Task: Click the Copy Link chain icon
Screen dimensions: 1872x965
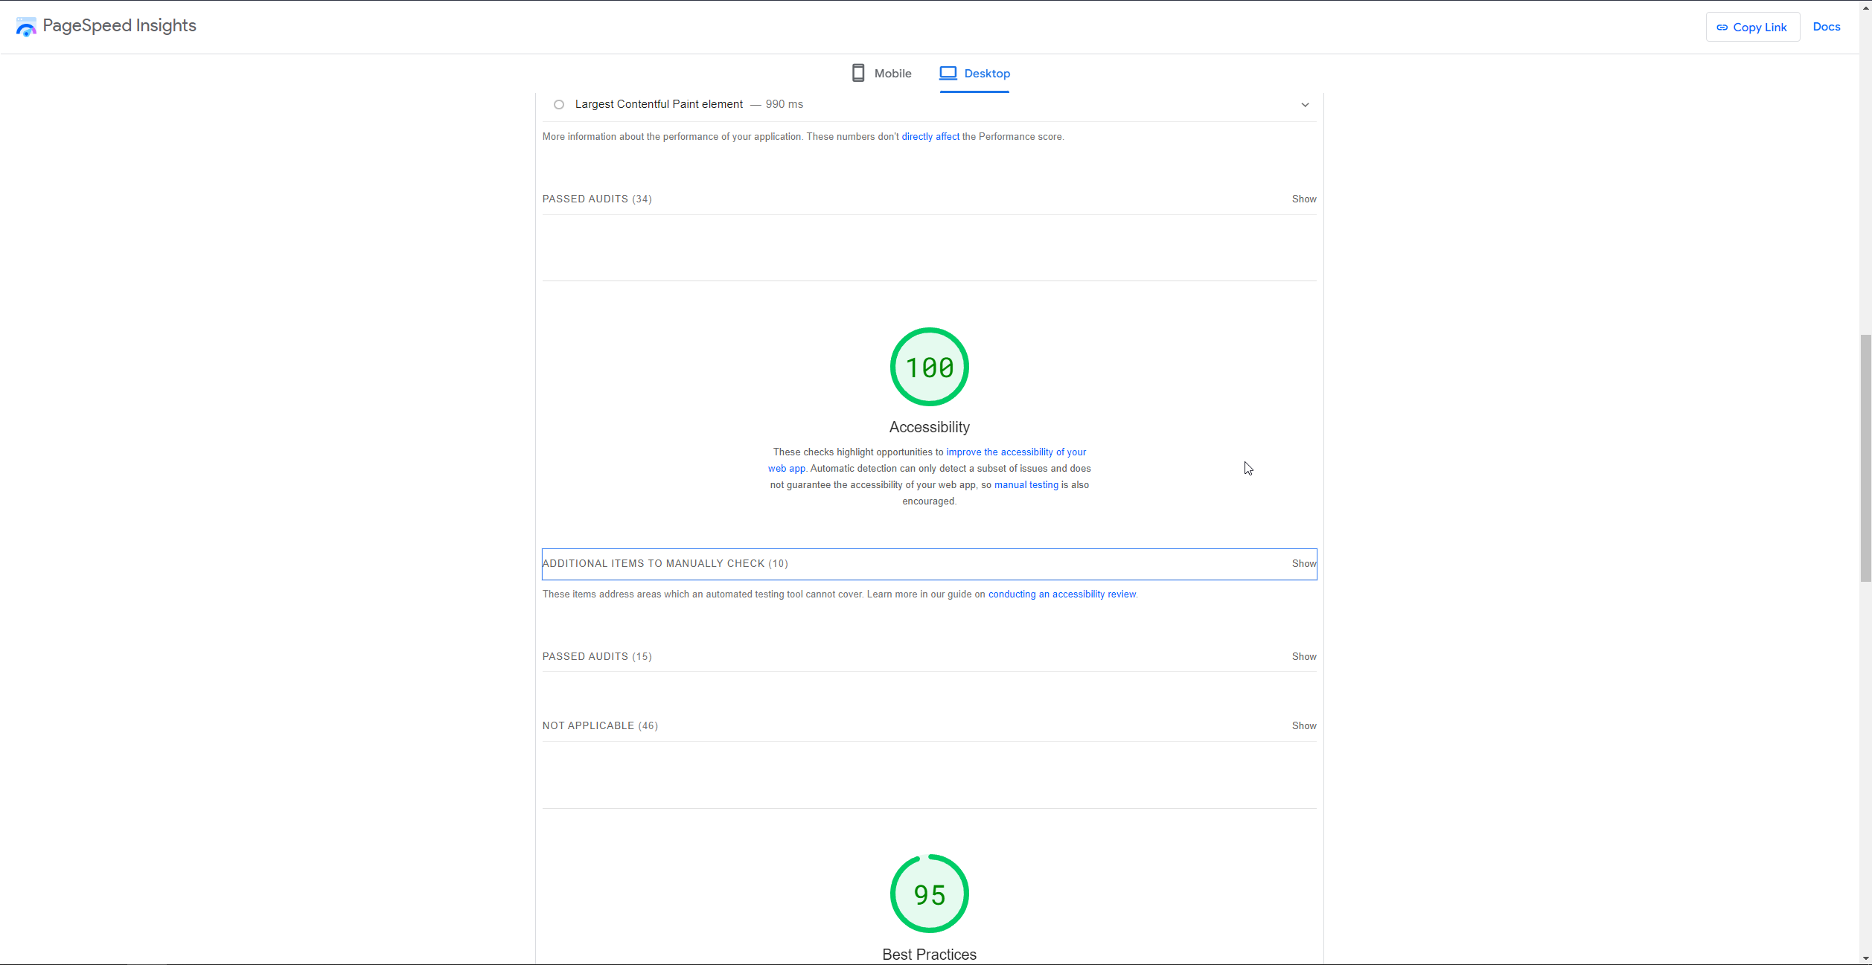Action: pos(1722,28)
